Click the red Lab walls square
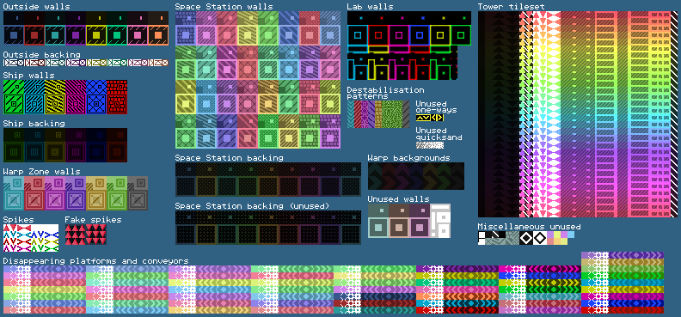 pyautogui.click(x=378, y=35)
